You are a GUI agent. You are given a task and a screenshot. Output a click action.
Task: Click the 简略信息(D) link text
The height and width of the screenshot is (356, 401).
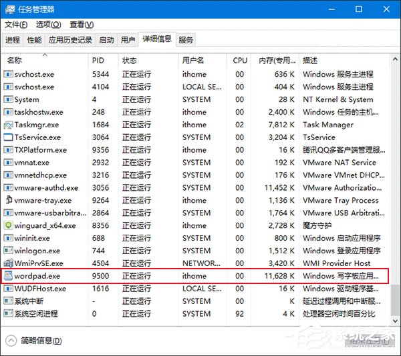point(41,341)
